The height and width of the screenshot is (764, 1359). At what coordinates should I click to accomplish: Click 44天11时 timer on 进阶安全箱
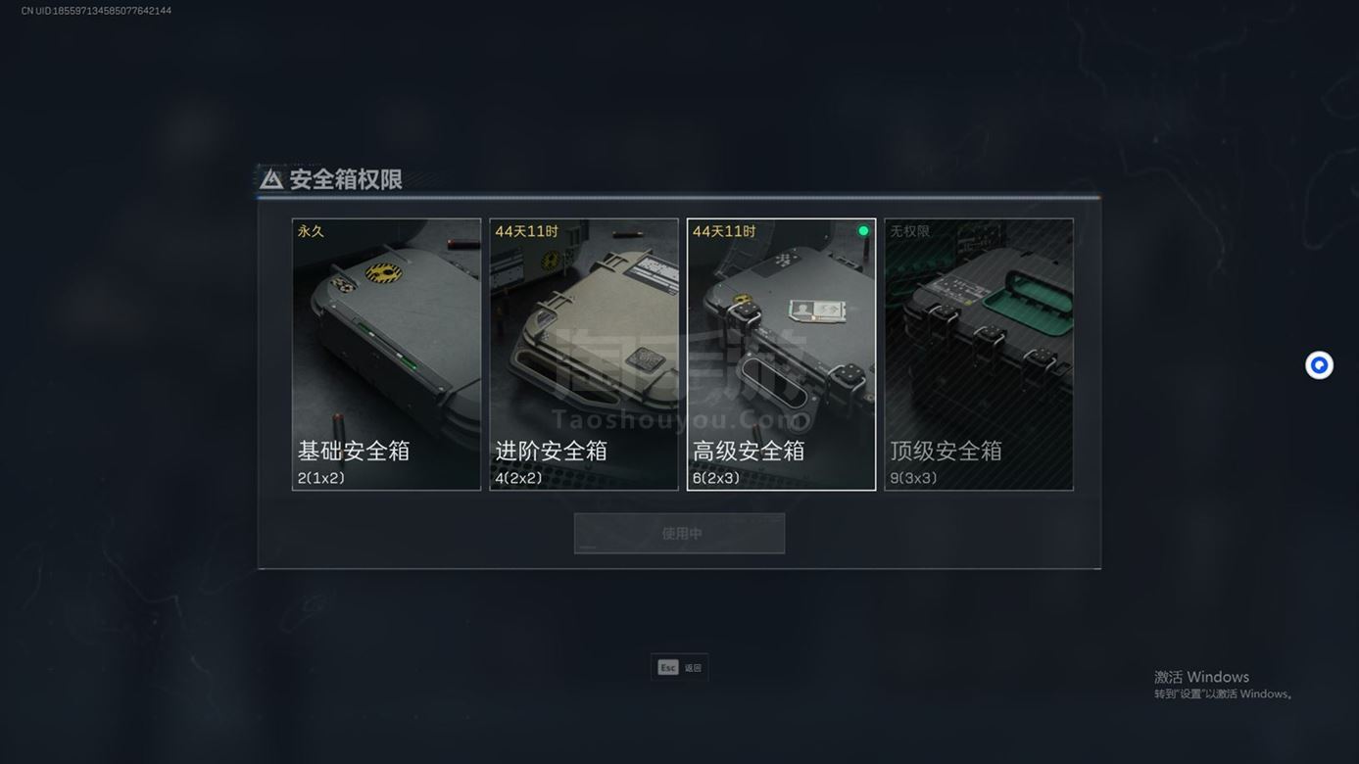click(x=526, y=231)
